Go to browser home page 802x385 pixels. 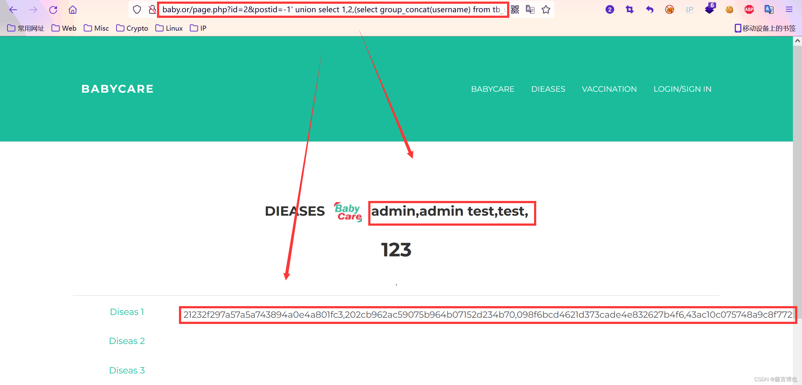[73, 10]
